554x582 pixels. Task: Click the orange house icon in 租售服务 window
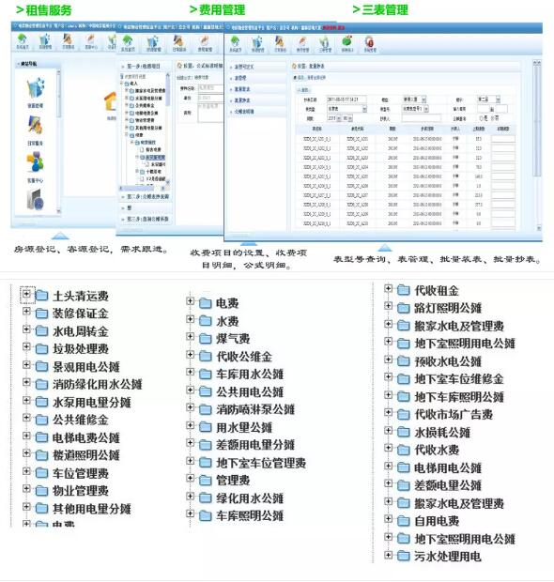tap(110, 102)
